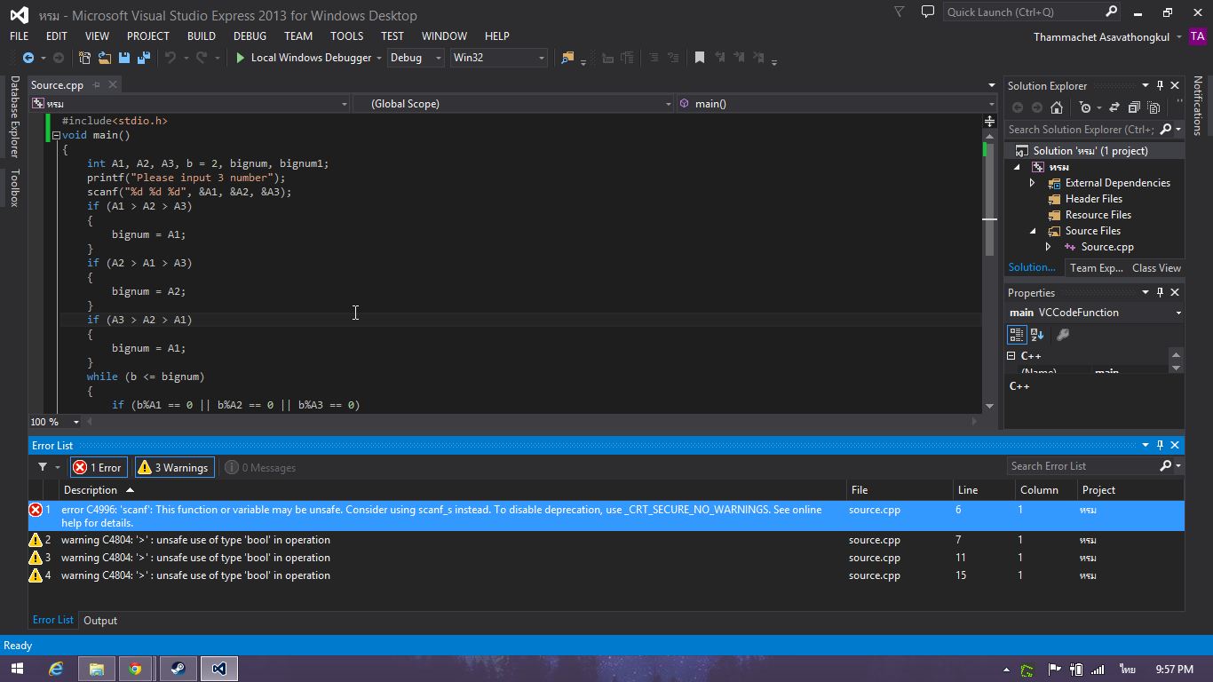The image size is (1213, 682).
Task: Toggle the 0 Messages filter button
Action: click(x=260, y=467)
